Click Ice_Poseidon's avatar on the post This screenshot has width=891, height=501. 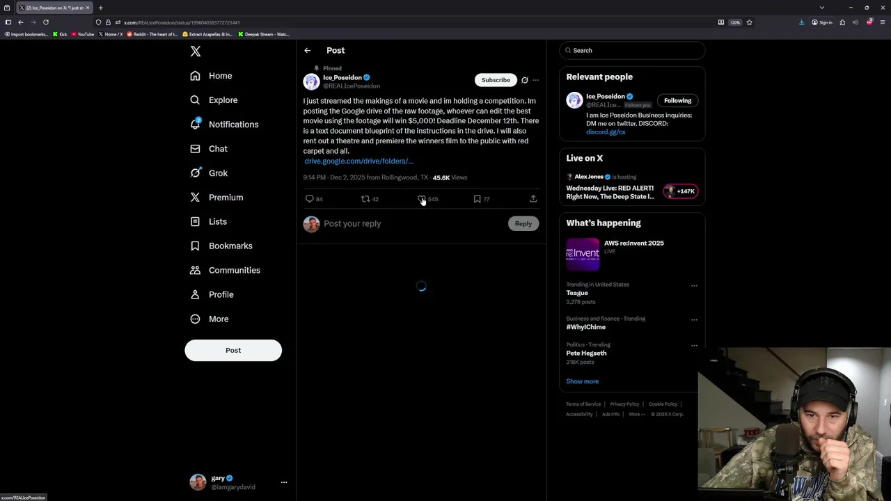click(311, 82)
